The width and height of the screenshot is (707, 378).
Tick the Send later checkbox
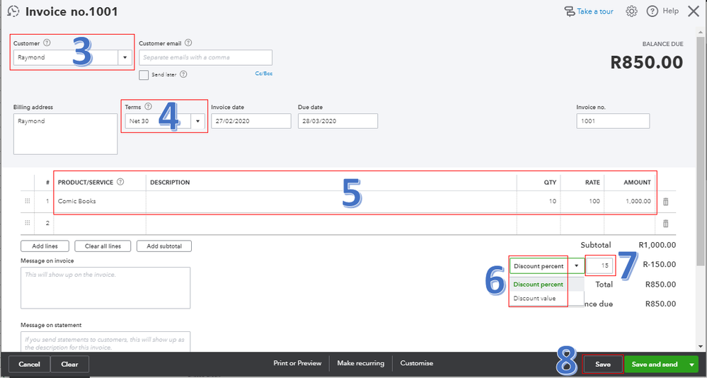pos(144,75)
